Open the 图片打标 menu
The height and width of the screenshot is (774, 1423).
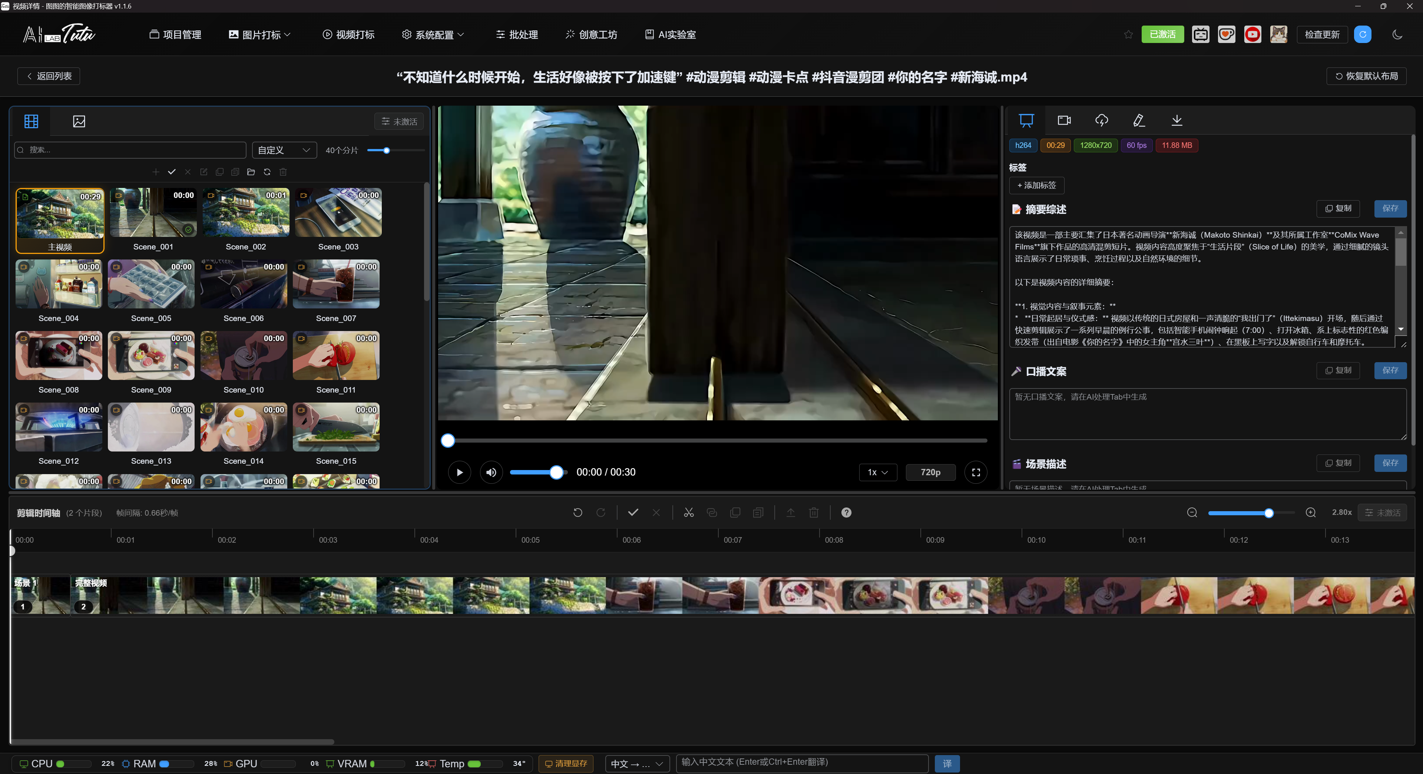[x=259, y=35]
